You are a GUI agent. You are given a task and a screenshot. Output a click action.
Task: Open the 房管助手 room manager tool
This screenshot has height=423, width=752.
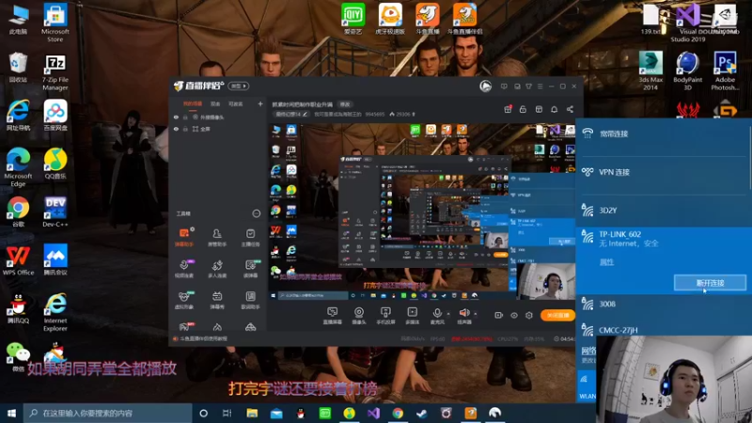pyautogui.click(x=217, y=237)
